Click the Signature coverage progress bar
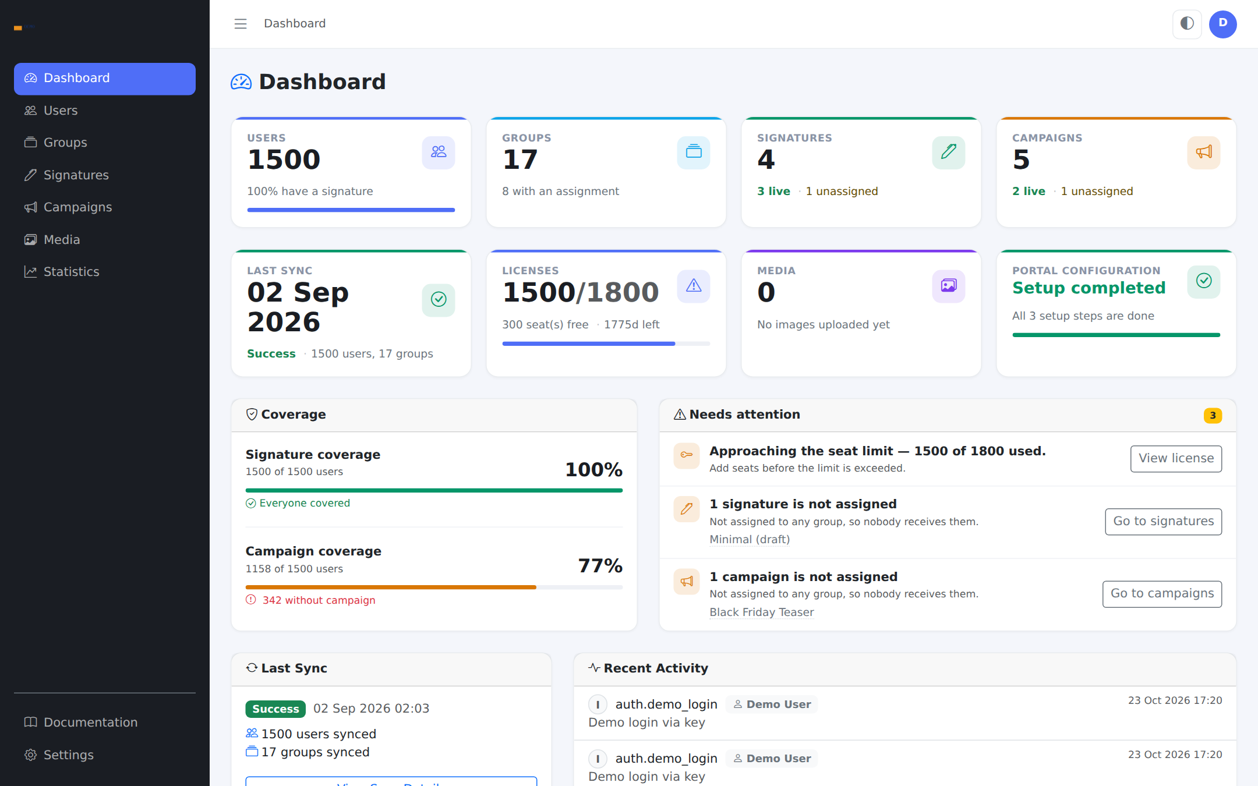Viewport: 1258px width, 786px height. click(x=434, y=491)
